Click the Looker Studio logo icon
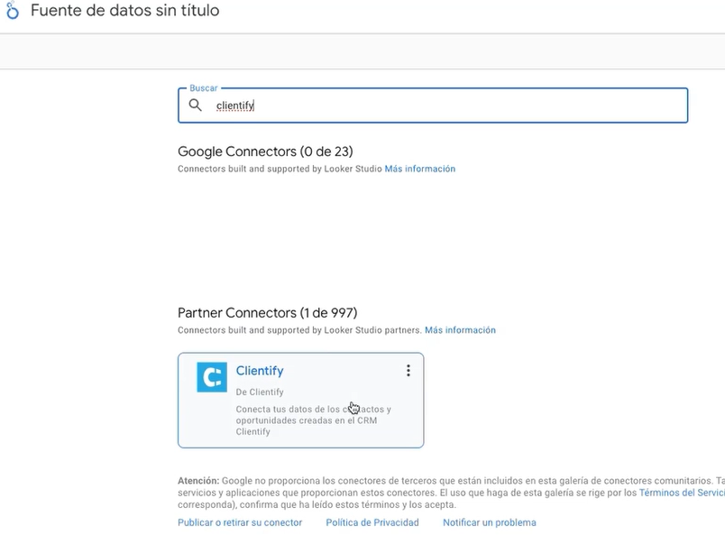Screen dimensions: 725x535 (13, 10)
